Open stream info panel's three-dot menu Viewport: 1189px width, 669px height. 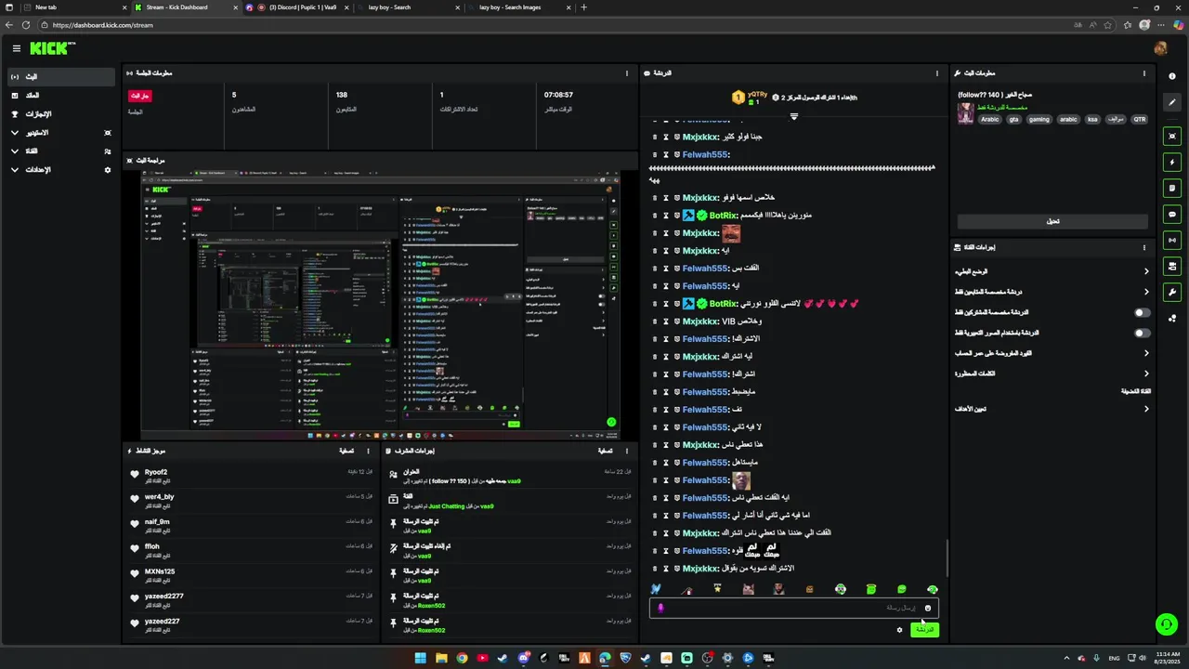click(1144, 72)
